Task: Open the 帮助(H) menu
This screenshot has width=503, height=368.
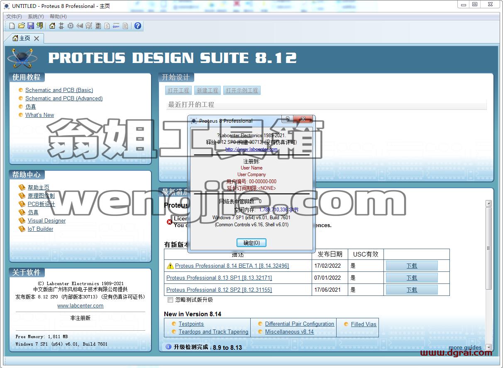Action: 58,17
